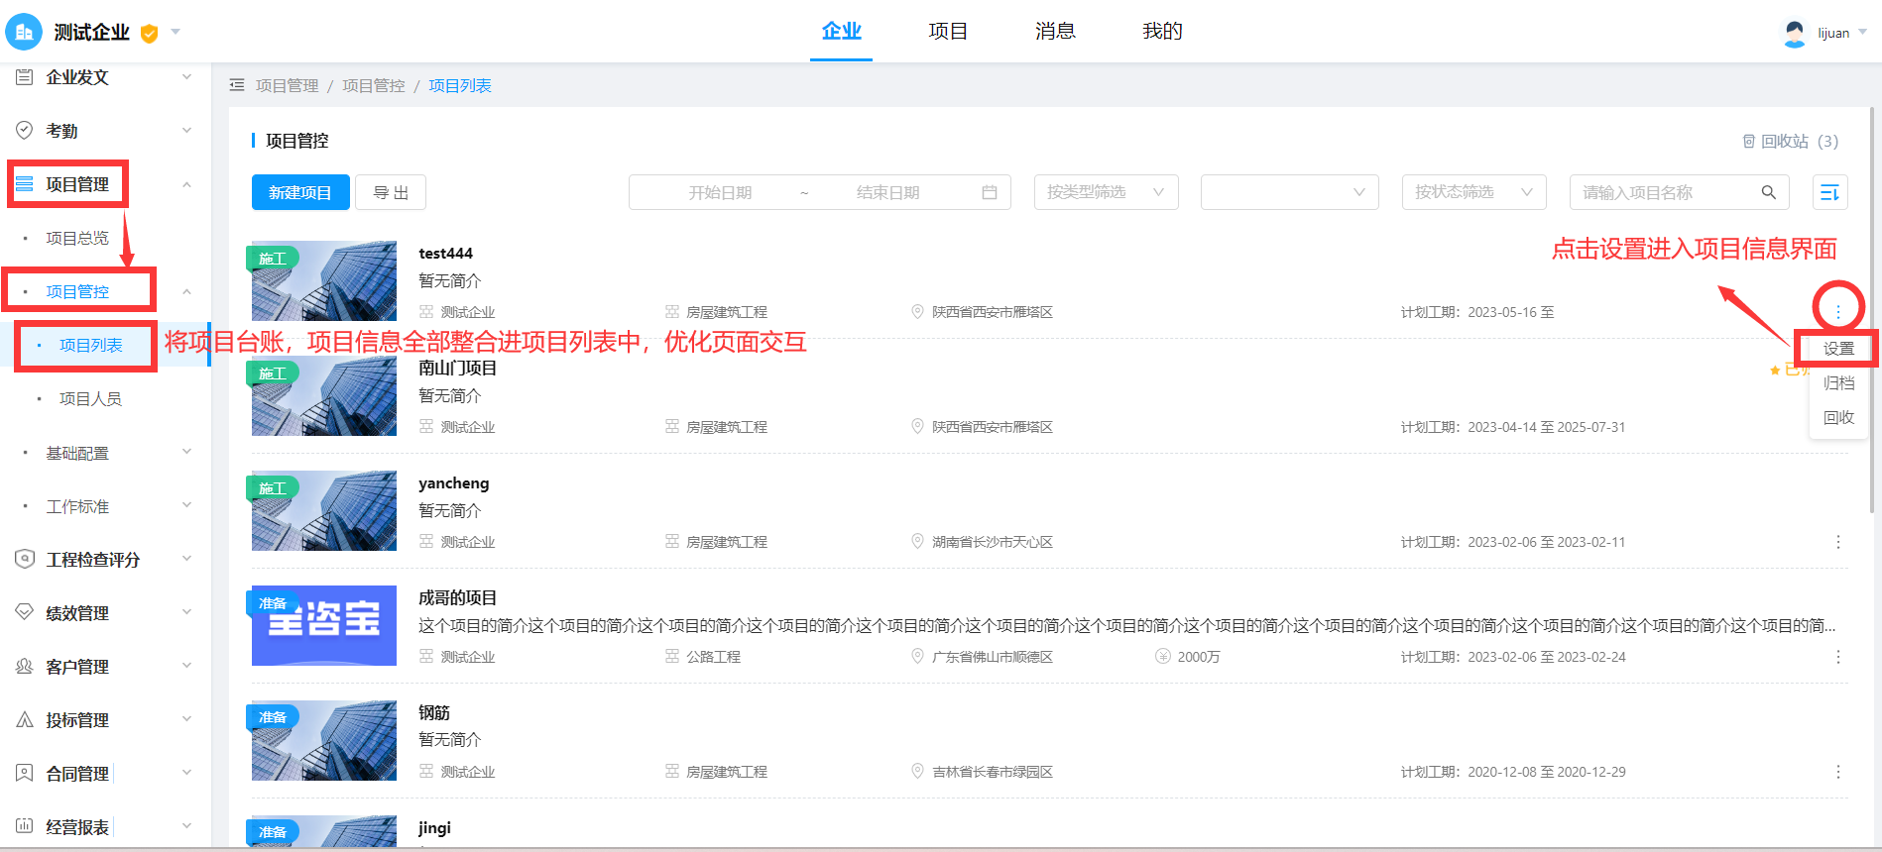The height and width of the screenshot is (852, 1882).
Task: Click the 导出 button
Action: (391, 192)
